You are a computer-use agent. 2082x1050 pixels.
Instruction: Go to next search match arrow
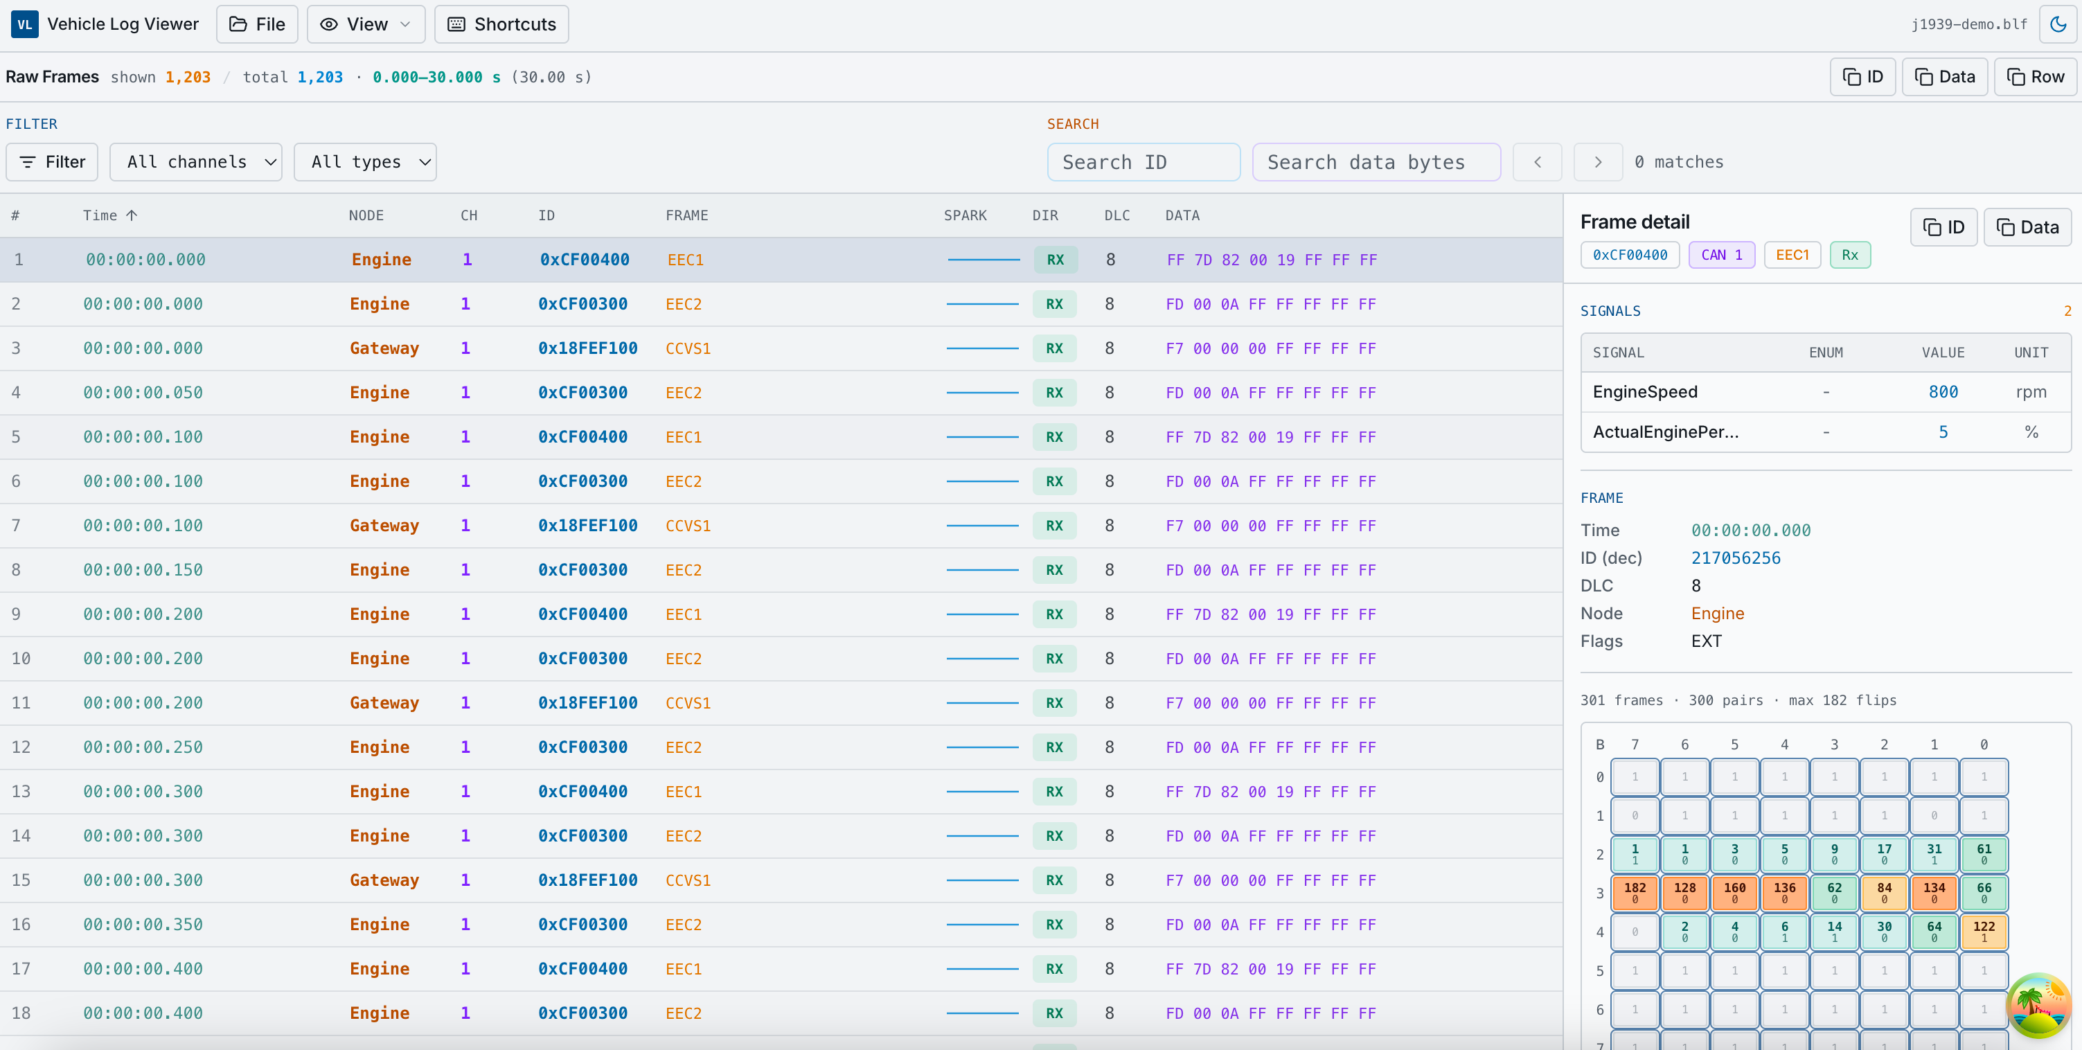click(x=1598, y=161)
